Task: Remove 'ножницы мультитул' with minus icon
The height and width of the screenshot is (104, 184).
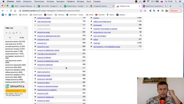Action: (35, 68)
